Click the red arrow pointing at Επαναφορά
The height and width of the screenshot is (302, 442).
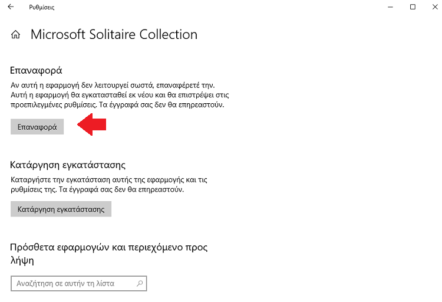91,124
